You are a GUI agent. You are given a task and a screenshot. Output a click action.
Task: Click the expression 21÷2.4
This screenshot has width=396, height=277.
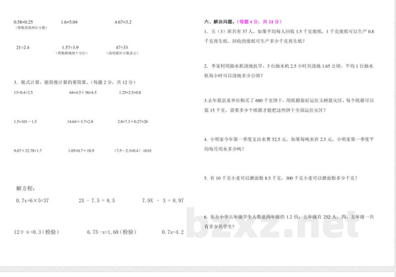click(x=23, y=47)
